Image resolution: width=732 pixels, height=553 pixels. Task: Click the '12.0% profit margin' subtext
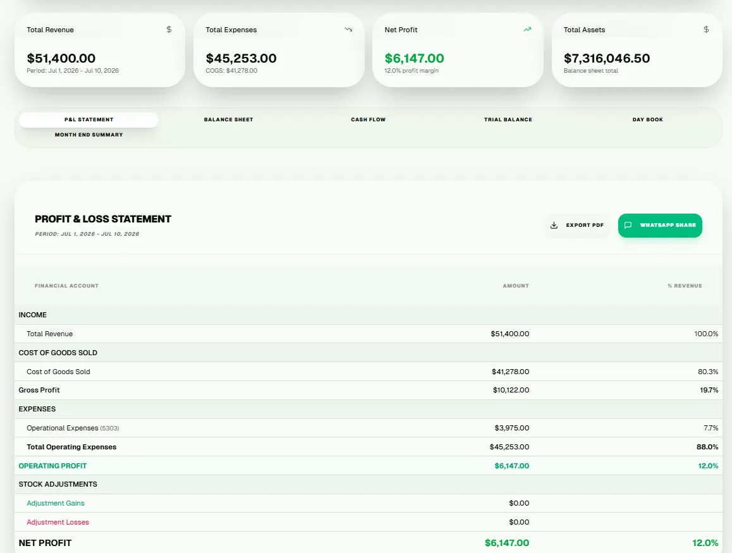[412, 70]
